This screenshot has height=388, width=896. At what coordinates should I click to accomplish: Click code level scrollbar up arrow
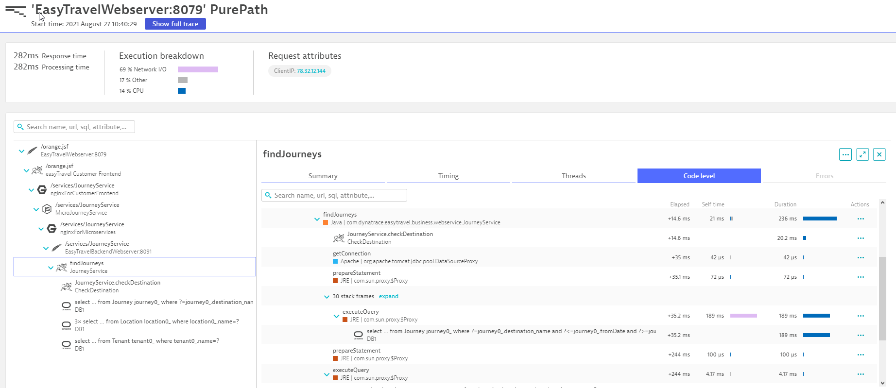pyautogui.click(x=883, y=202)
